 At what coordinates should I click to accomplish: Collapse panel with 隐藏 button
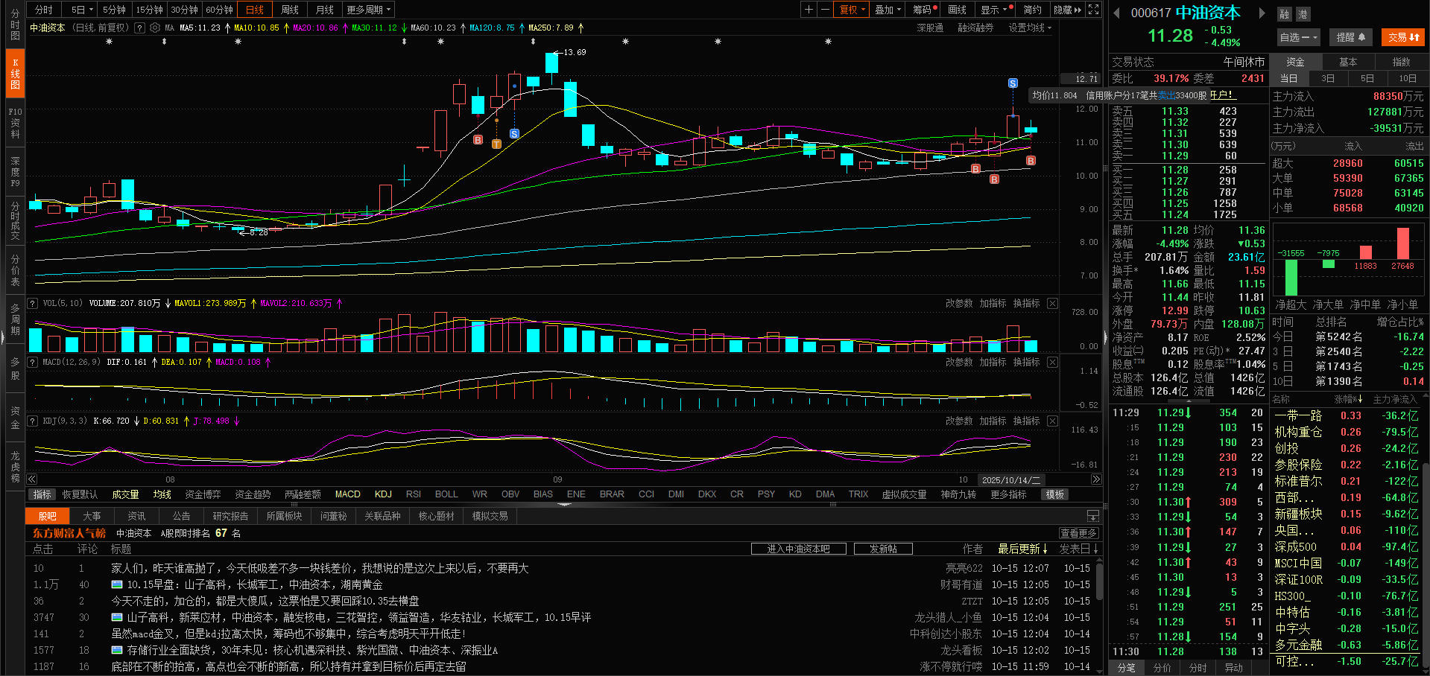click(x=1066, y=10)
